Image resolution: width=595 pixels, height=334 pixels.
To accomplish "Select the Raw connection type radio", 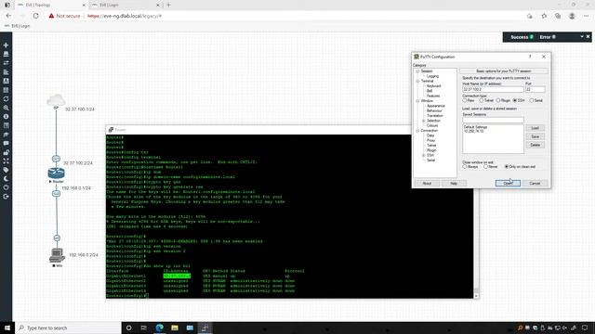I will pos(465,101).
